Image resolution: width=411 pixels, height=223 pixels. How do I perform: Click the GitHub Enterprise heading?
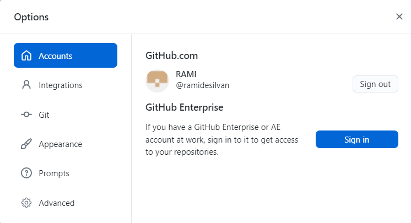(x=184, y=107)
